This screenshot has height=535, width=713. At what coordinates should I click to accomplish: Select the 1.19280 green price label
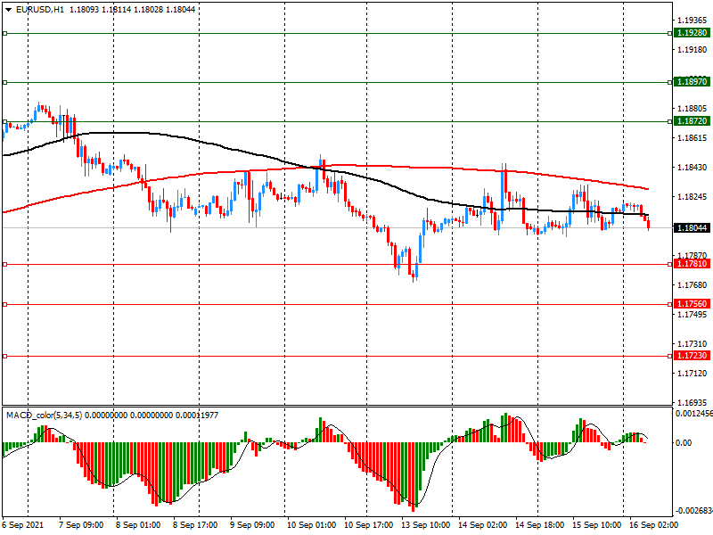(x=693, y=33)
